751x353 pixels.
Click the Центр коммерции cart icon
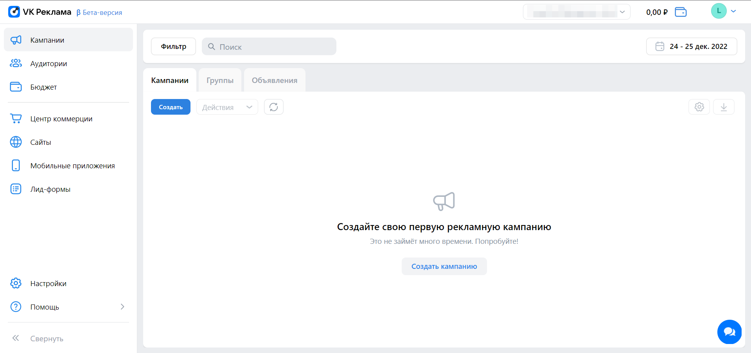tap(16, 118)
